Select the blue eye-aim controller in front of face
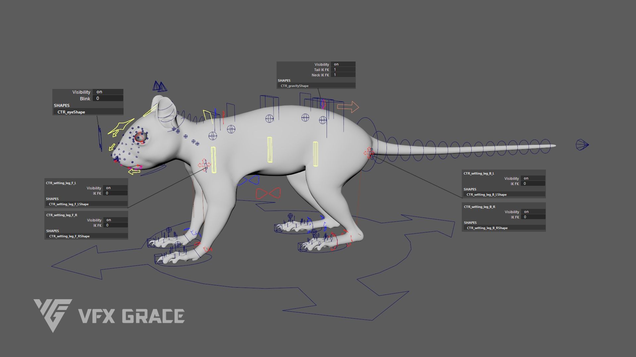 tap(100, 139)
